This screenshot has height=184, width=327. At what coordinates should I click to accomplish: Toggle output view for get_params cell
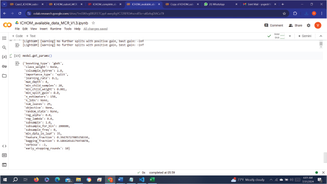[17, 63]
